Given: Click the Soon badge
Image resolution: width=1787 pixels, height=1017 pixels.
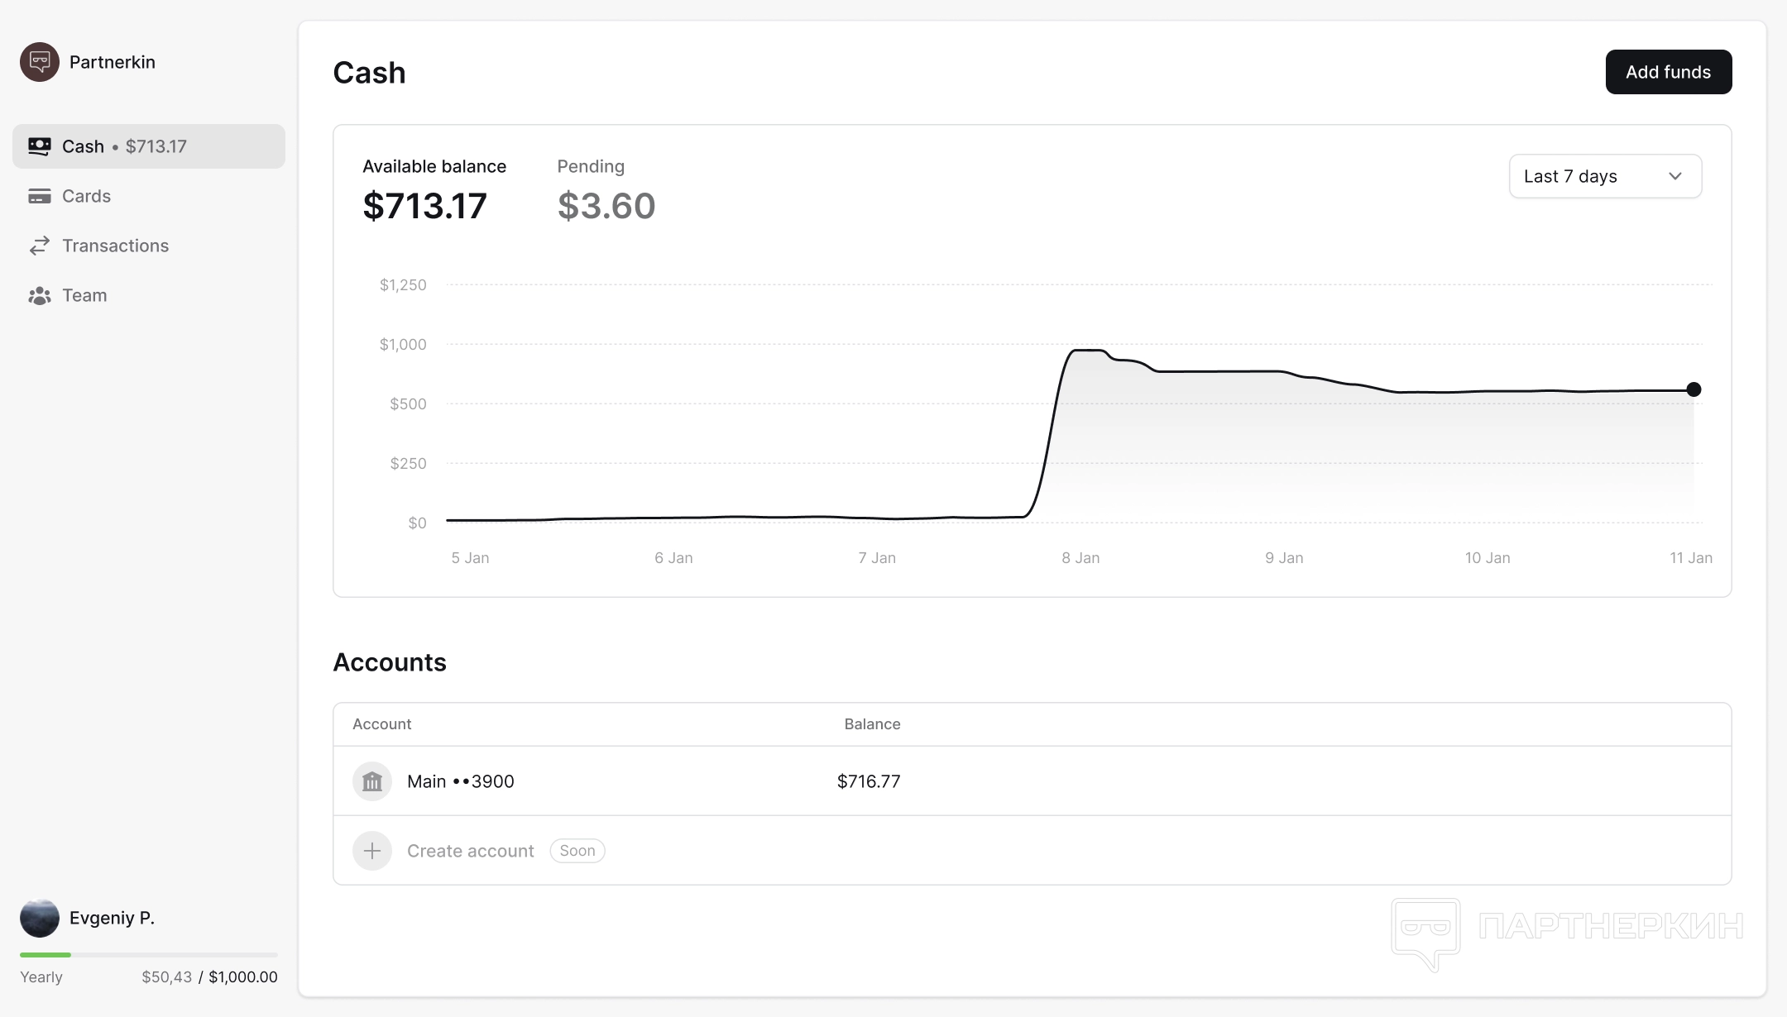Looking at the screenshot, I should point(577,851).
